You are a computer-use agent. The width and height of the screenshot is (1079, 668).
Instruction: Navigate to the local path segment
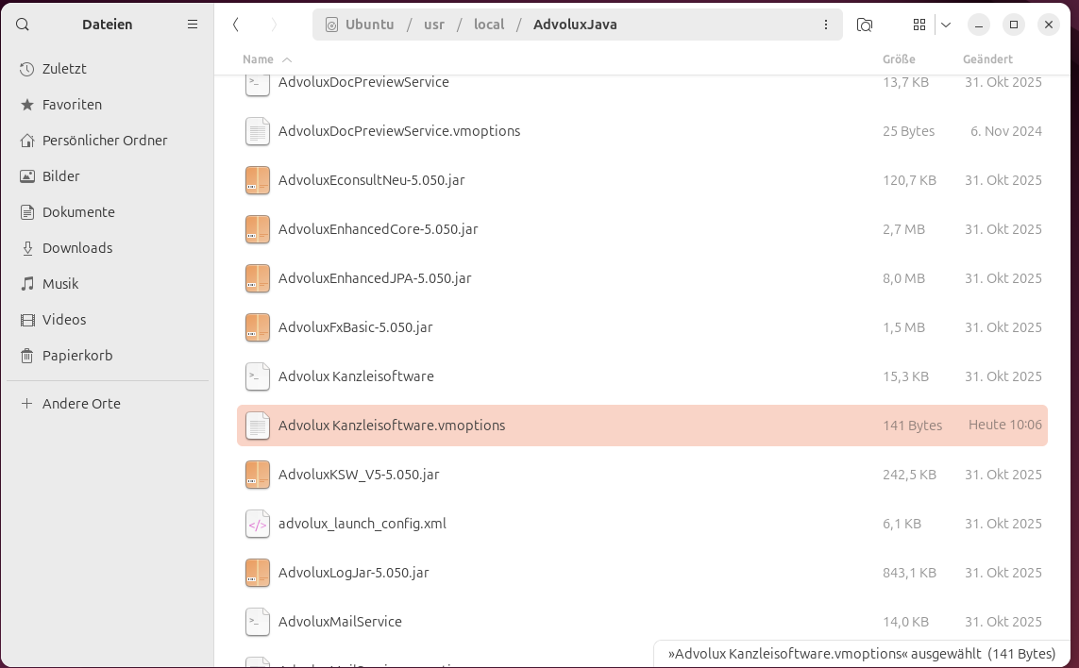(x=489, y=25)
